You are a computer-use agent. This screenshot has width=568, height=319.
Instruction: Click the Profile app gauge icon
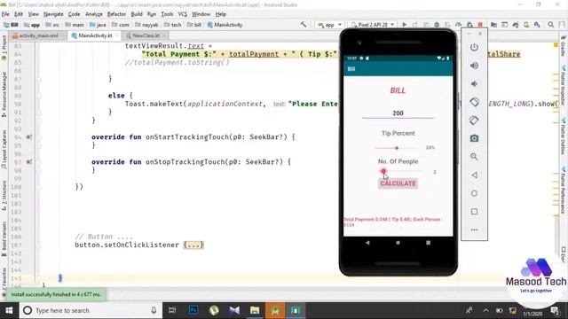click(458, 25)
